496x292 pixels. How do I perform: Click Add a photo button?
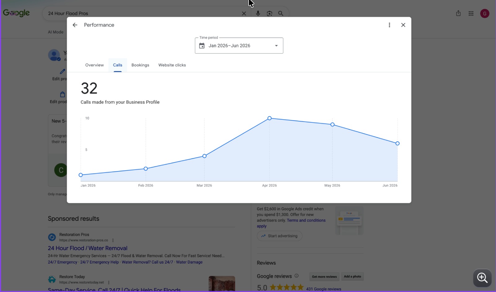(x=352, y=277)
